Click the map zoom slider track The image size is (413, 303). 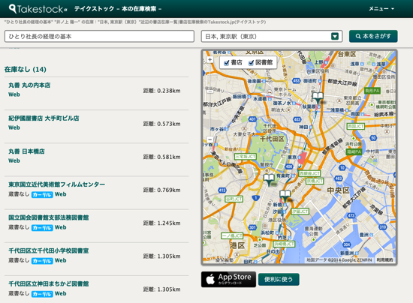coord(210,100)
